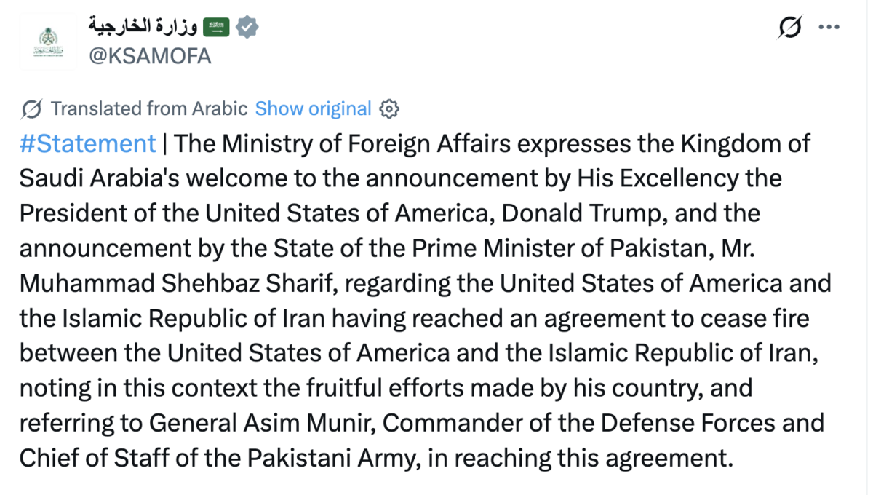Open the KSAMOFA profile avatar
Viewport: 873px width, 495px height.
[48, 41]
